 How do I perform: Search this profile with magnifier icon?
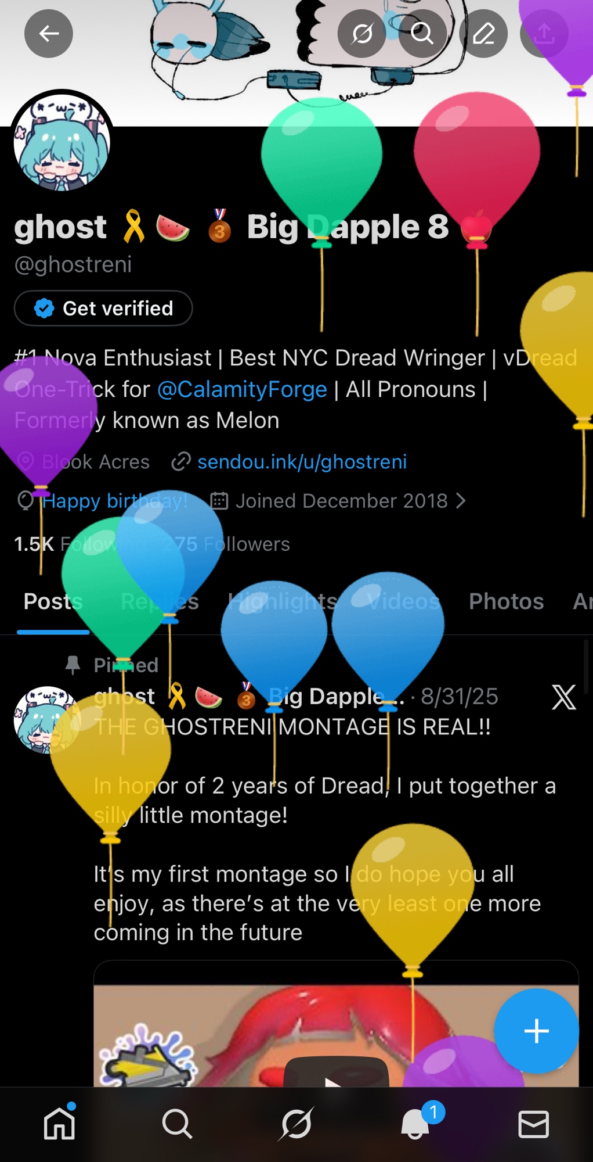[422, 34]
